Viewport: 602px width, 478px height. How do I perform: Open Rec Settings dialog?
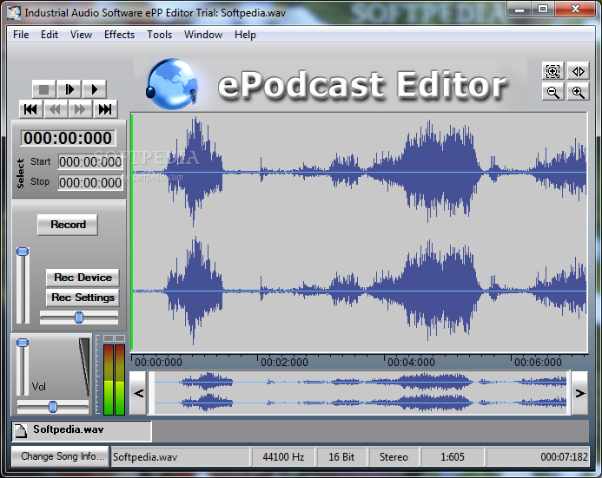[x=83, y=298]
